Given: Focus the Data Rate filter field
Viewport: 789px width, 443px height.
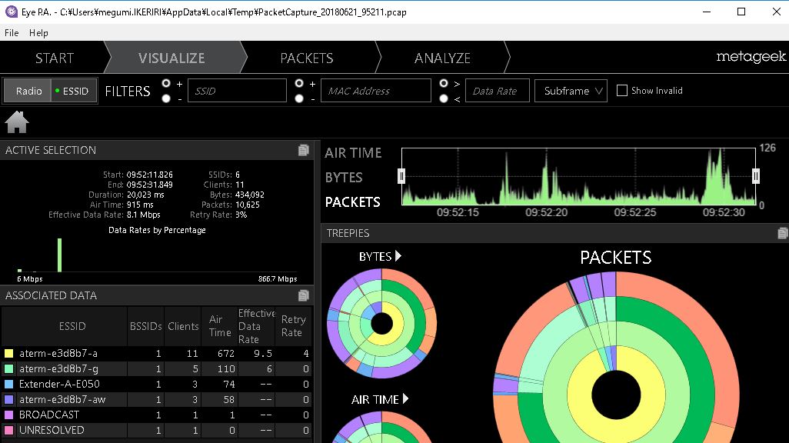Looking at the screenshot, I should tap(497, 91).
